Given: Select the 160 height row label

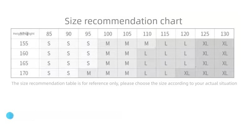Looking at the screenshot, I should point(24,53).
